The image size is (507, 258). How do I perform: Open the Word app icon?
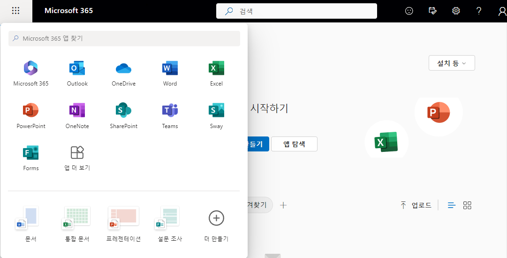coord(170,73)
